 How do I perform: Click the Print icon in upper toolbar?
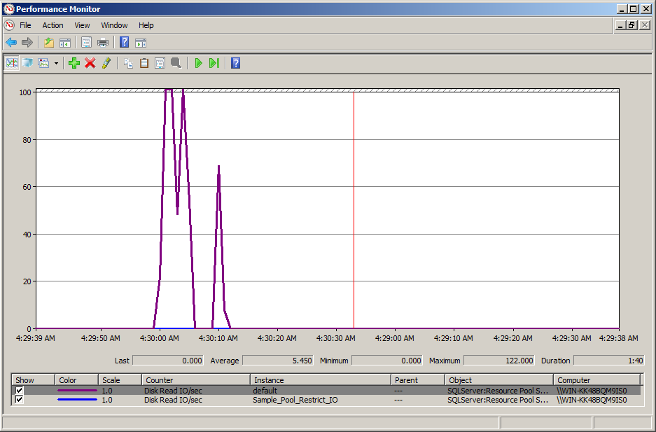pos(103,43)
